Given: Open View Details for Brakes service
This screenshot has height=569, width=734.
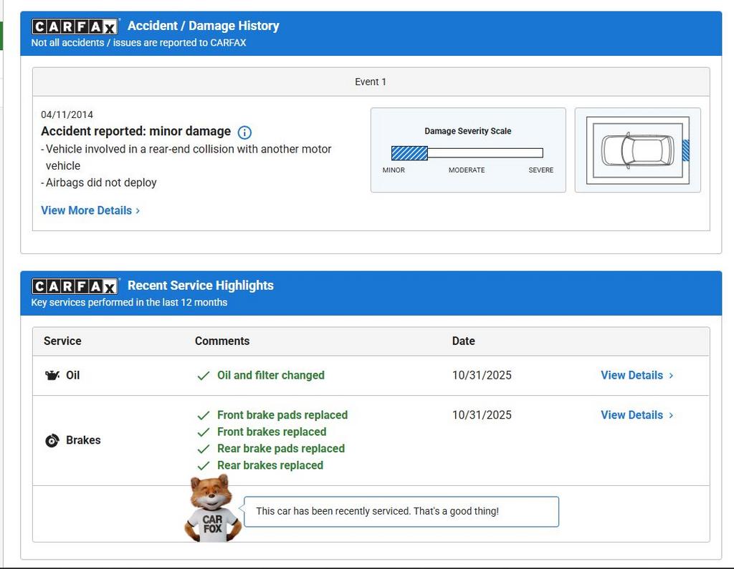Looking at the screenshot, I should click(637, 415).
